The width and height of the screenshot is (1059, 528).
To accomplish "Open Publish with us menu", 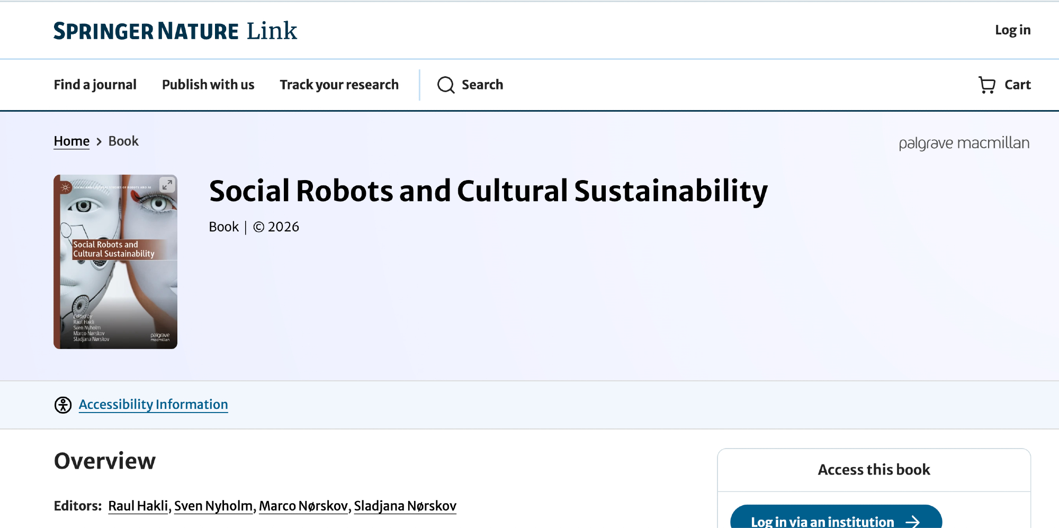I will click(208, 85).
